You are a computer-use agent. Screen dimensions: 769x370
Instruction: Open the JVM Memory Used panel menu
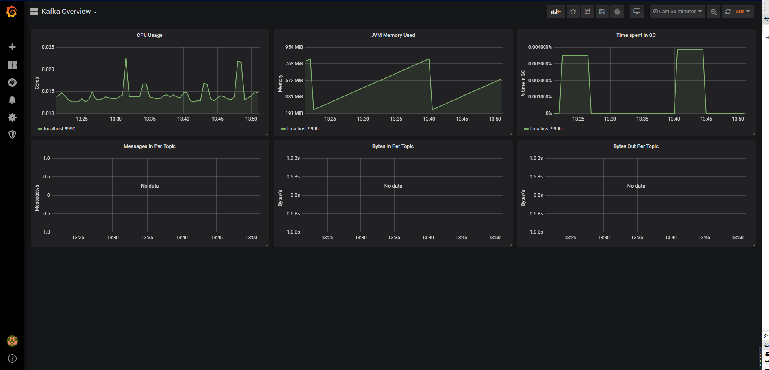click(393, 35)
